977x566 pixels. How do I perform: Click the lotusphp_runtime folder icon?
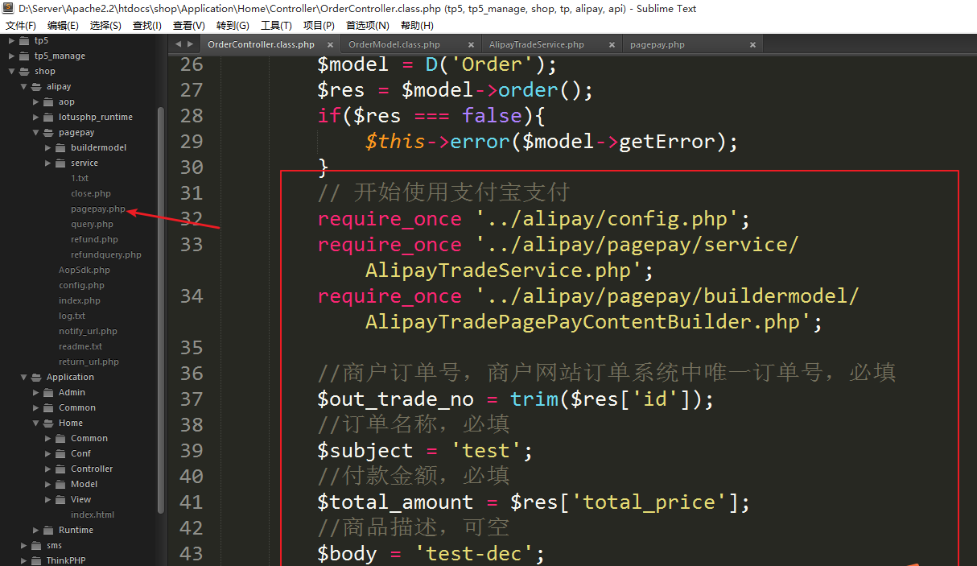pyautogui.click(x=48, y=118)
